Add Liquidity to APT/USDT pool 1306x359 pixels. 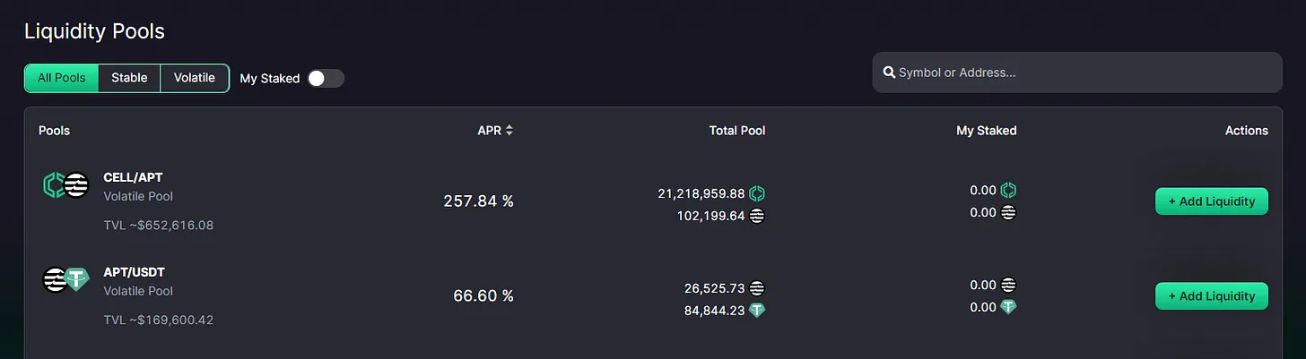(1211, 296)
